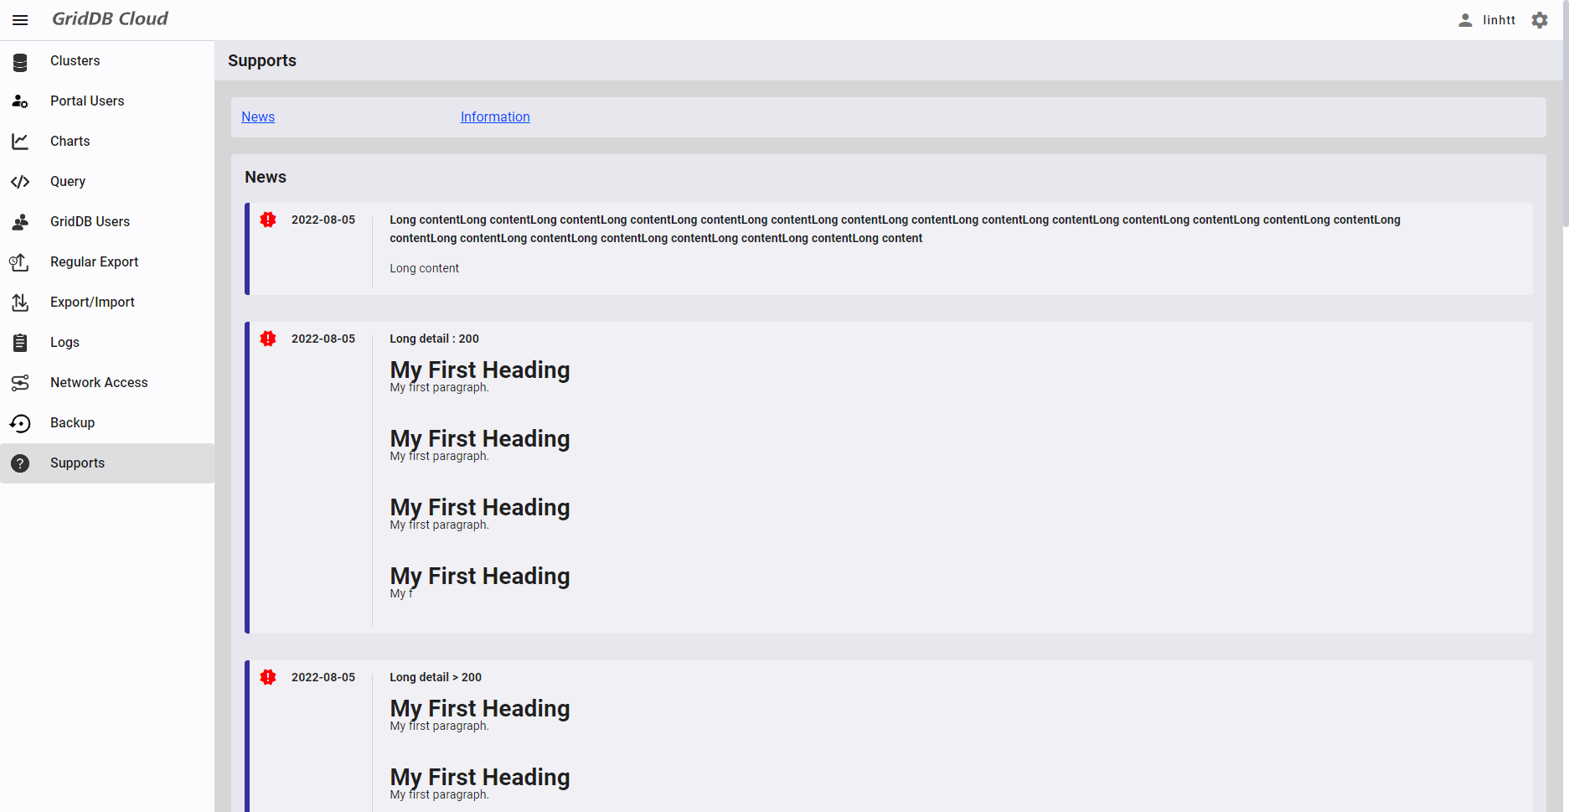The width and height of the screenshot is (1569, 812).
Task: Click the Supports question mark icon
Action: [x=20, y=463]
